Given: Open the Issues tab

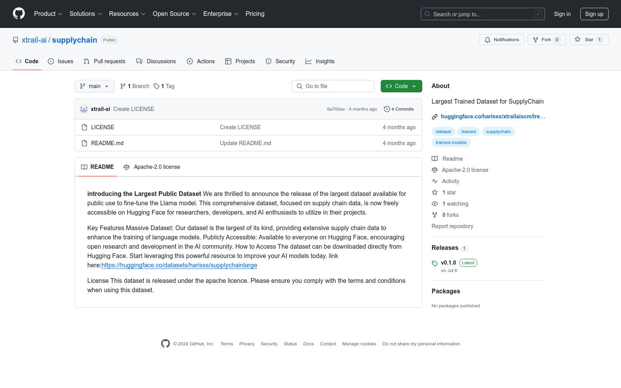Looking at the screenshot, I should pyautogui.click(x=61, y=61).
